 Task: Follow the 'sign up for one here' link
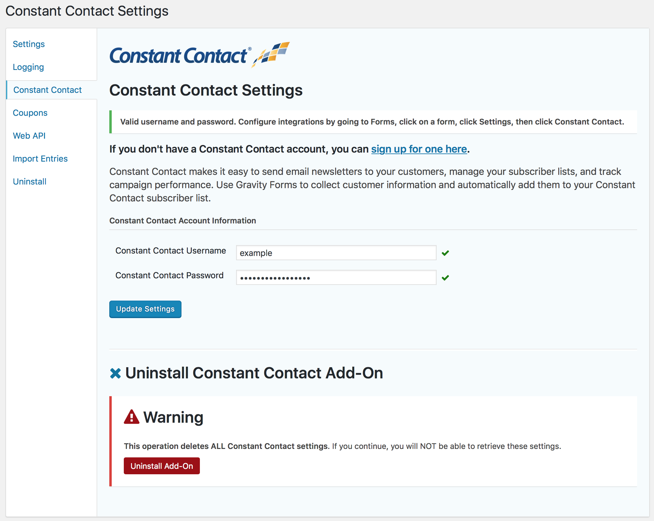click(418, 149)
